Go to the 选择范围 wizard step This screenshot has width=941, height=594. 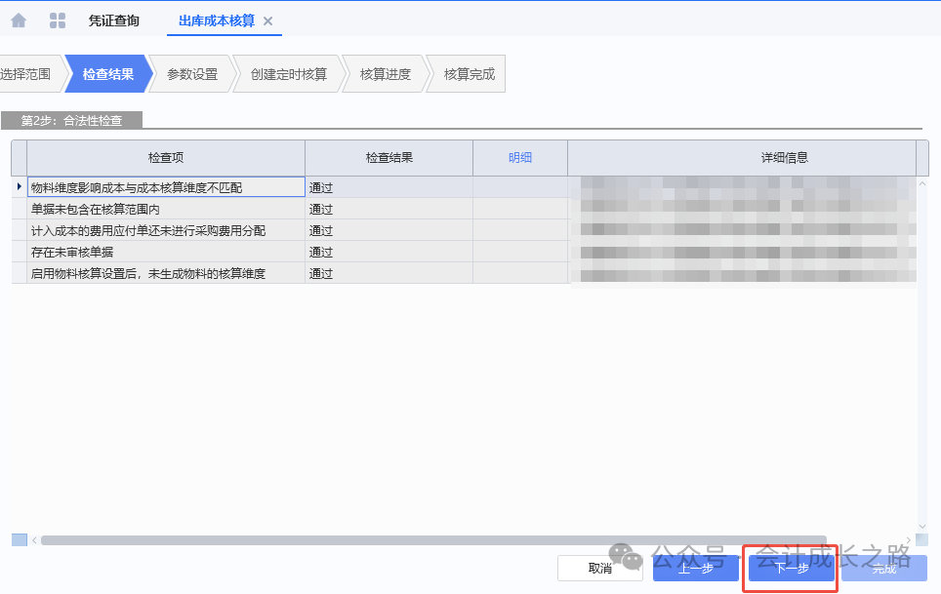(x=25, y=74)
